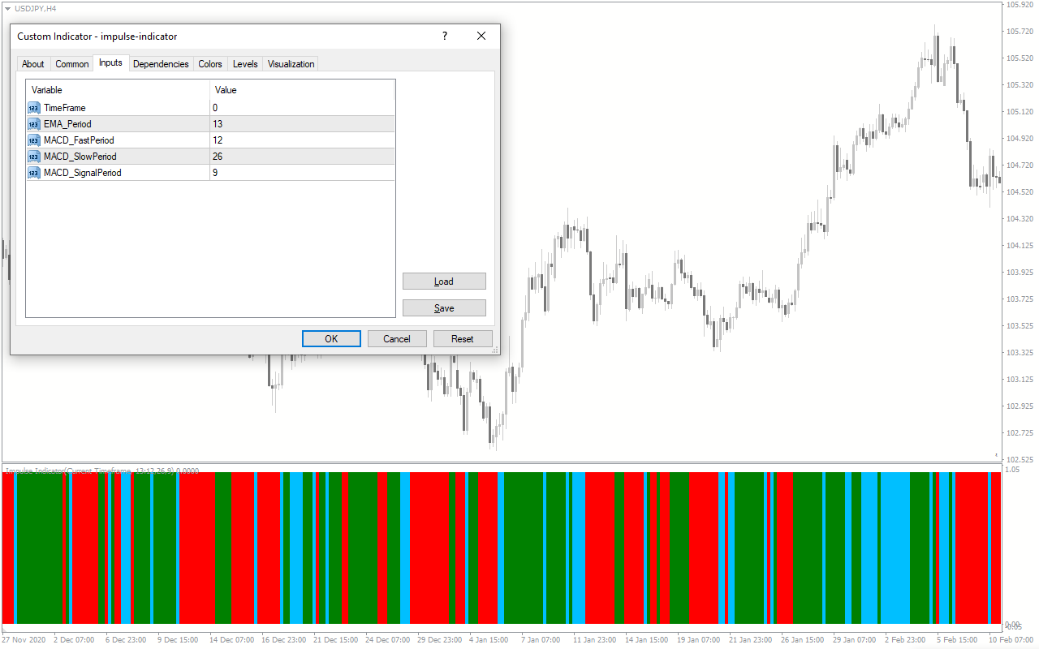Close the Custom Indicator dialog
The width and height of the screenshot is (1039, 649).
[481, 37]
